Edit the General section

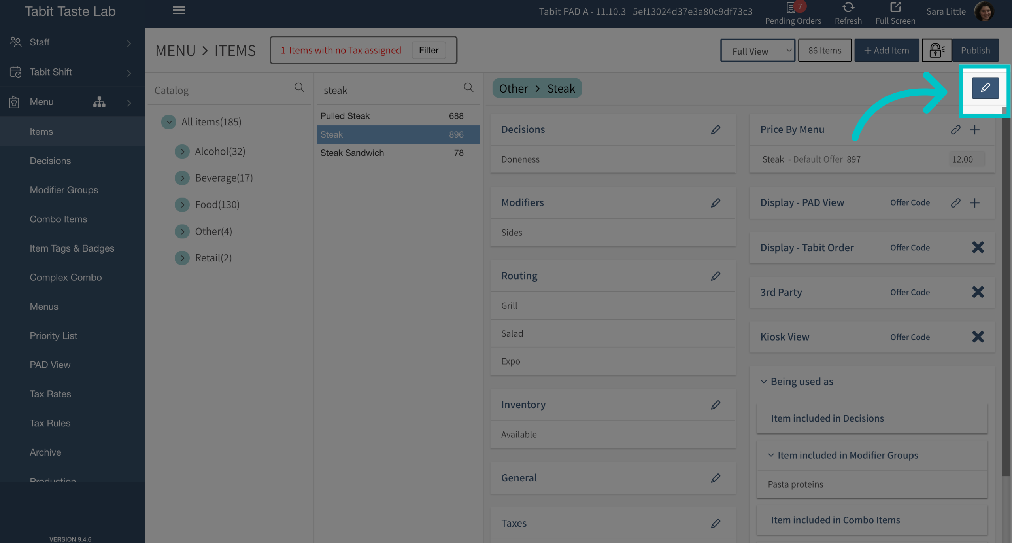[716, 478]
